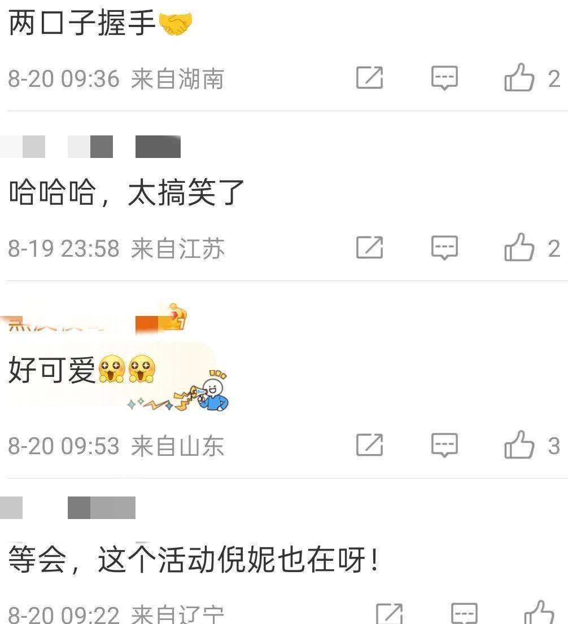Open the blurred username above 等会 comment
Image resolution: width=568 pixels, height=624 pixels.
point(68,508)
